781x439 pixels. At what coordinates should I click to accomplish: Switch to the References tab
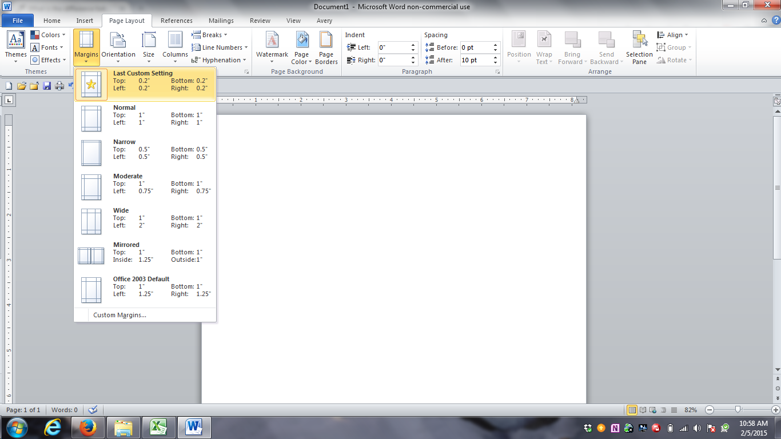176,21
